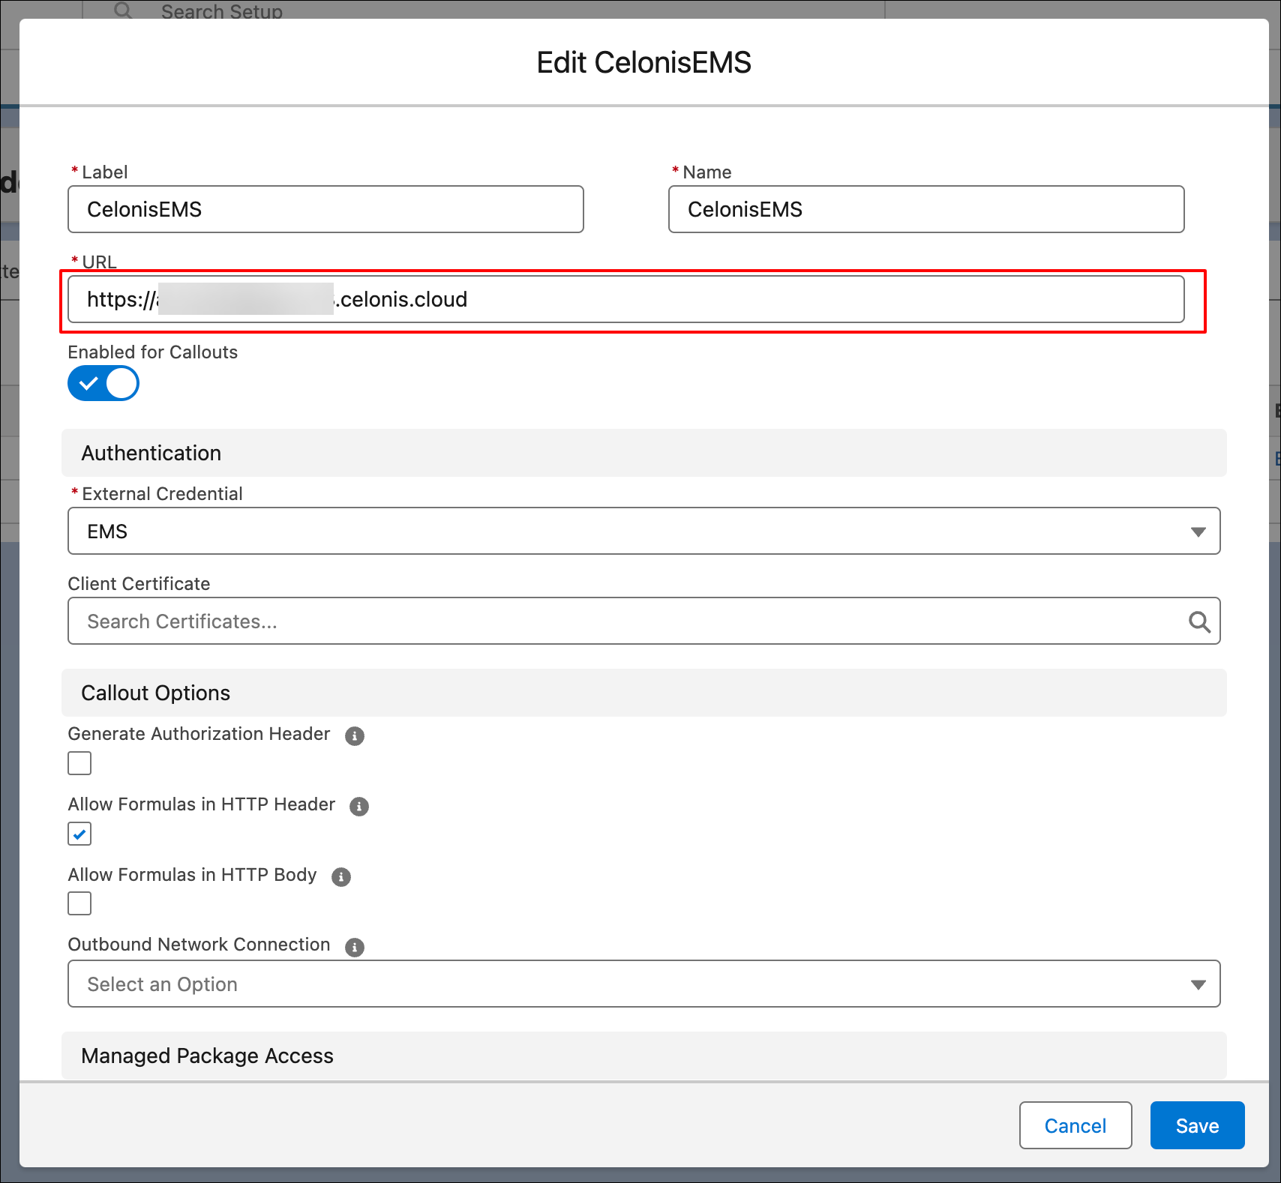Click the Authentication section header
1281x1183 pixels.
pyautogui.click(x=644, y=453)
